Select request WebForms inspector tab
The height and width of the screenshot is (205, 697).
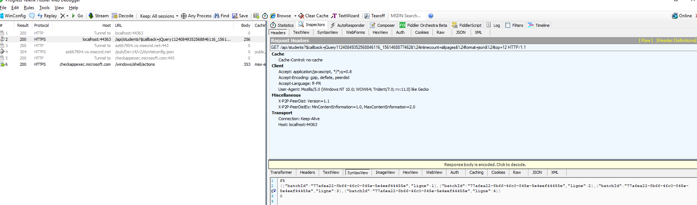tap(355, 32)
